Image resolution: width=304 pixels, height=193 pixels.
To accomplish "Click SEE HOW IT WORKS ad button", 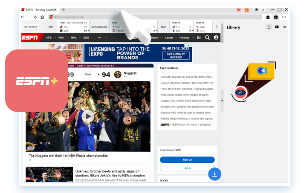I will 176,56.
